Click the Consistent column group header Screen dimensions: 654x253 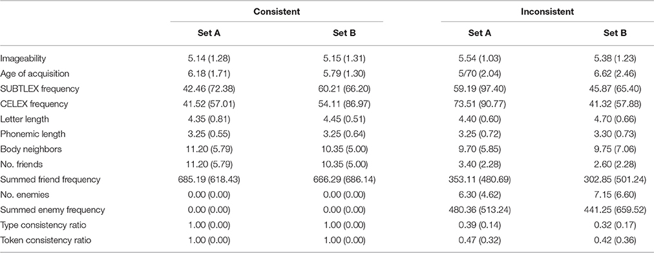click(x=277, y=12)
